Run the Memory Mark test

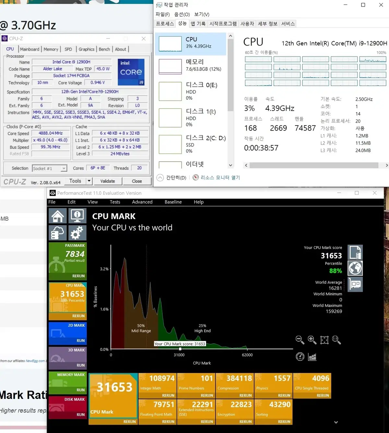tap(81, 390)
